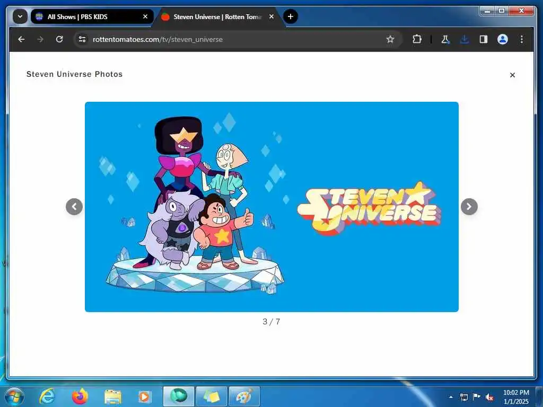The width and height of the screenshot is (543, 407).
Task: Open Chrome three-dot menu
Action: click(522, 39)
